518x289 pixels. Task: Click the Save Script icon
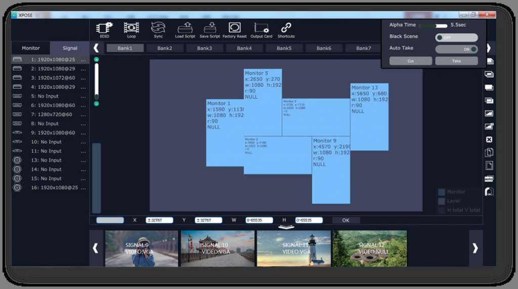[210, 28]
